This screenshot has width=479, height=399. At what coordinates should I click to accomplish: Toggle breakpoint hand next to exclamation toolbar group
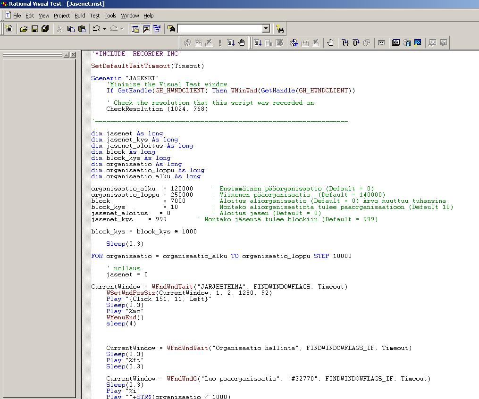point(242,43)
